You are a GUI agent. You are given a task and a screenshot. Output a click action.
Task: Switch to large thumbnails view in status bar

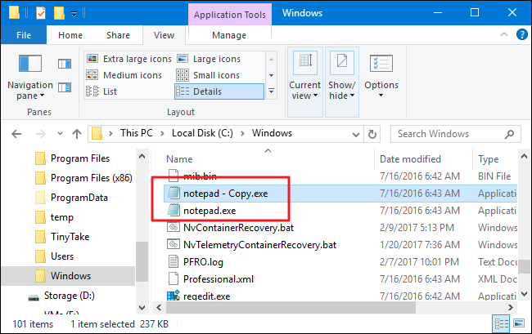(519, 323)
